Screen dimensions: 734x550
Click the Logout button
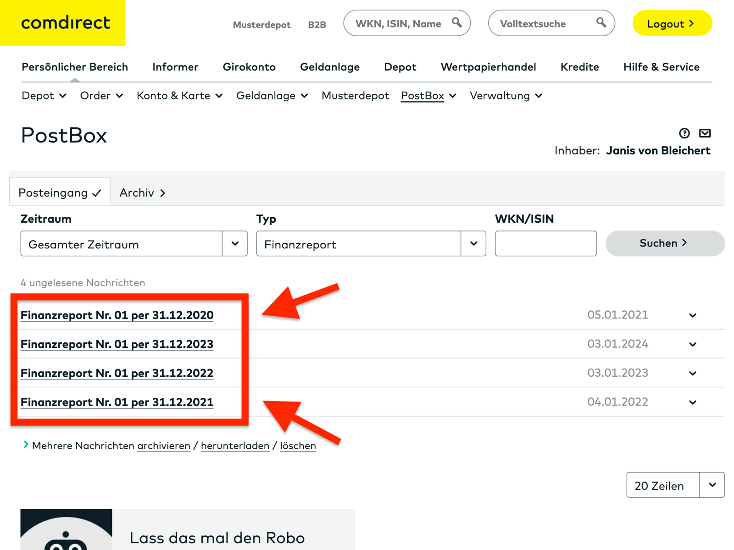[x=672, y=23]
